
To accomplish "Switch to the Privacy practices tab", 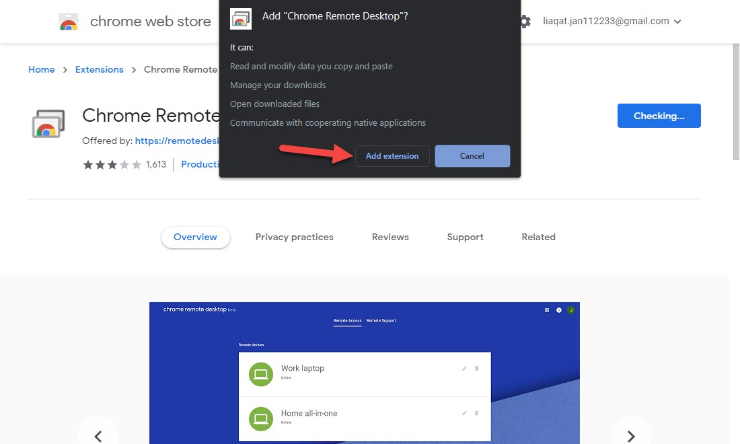I will point(294,237).
